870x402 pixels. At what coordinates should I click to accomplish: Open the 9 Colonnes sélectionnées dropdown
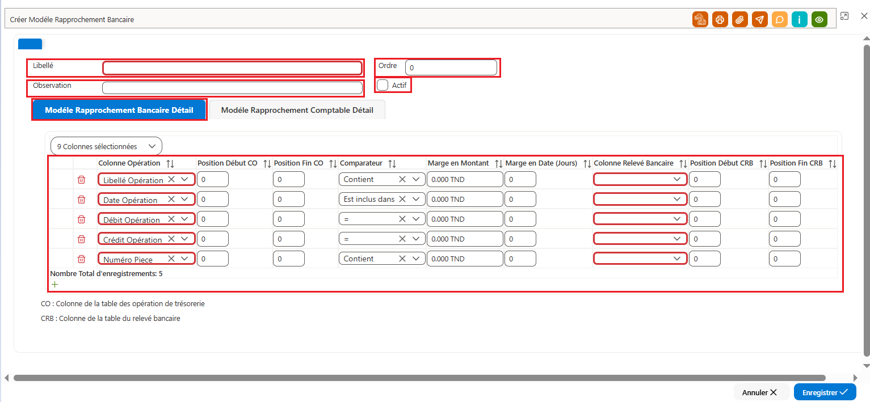pos(106,146)
